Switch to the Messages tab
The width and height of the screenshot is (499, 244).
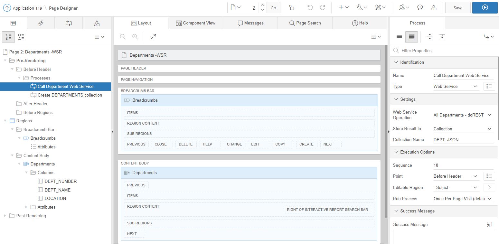(x=250, y=23)
